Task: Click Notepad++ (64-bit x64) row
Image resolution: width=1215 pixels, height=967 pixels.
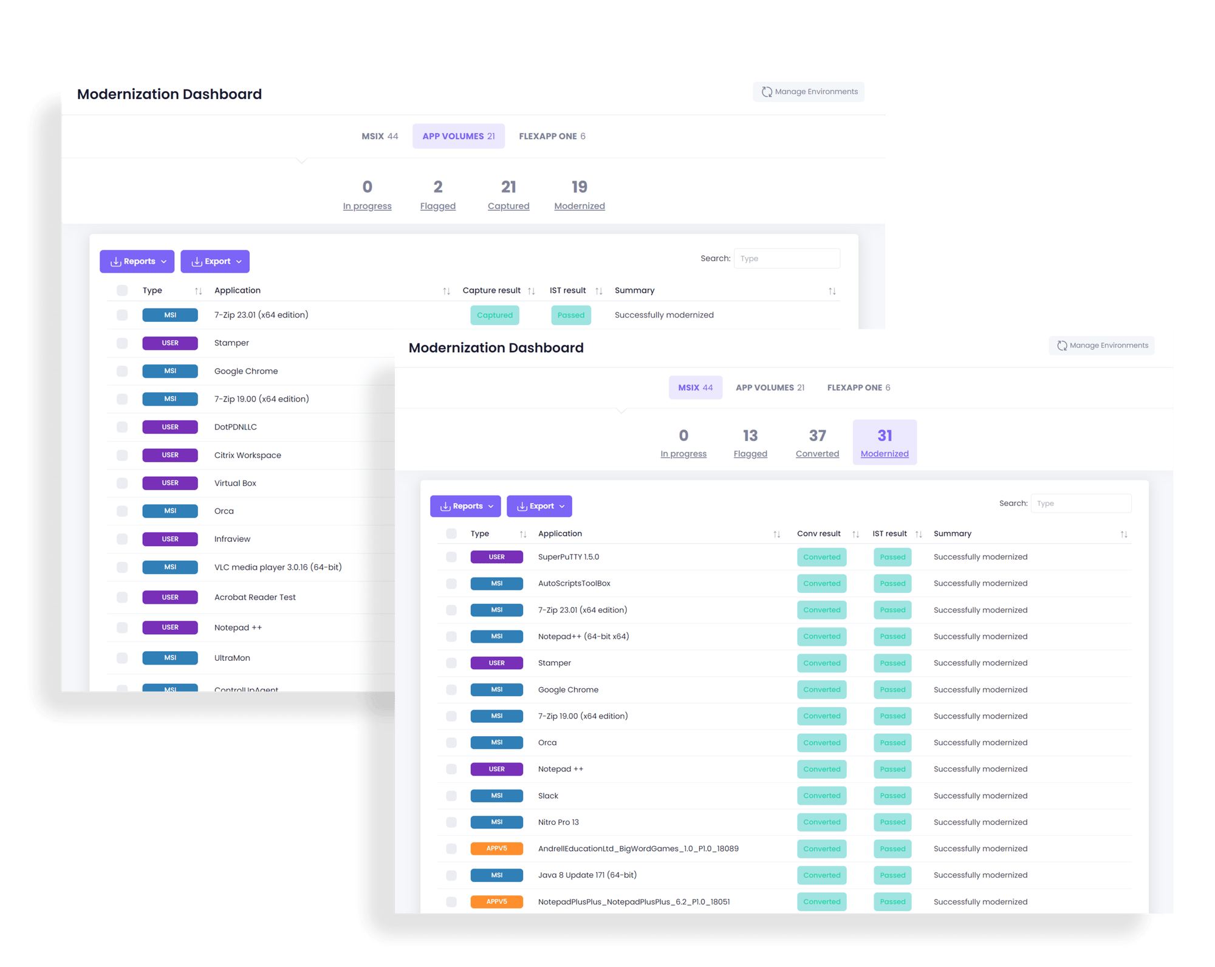Action: point(785,637)
